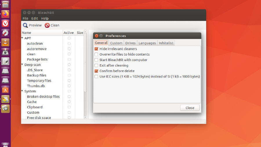Viewport: 261px width, 147px height.
Task: Open the Edit menu
Action: 35,19
